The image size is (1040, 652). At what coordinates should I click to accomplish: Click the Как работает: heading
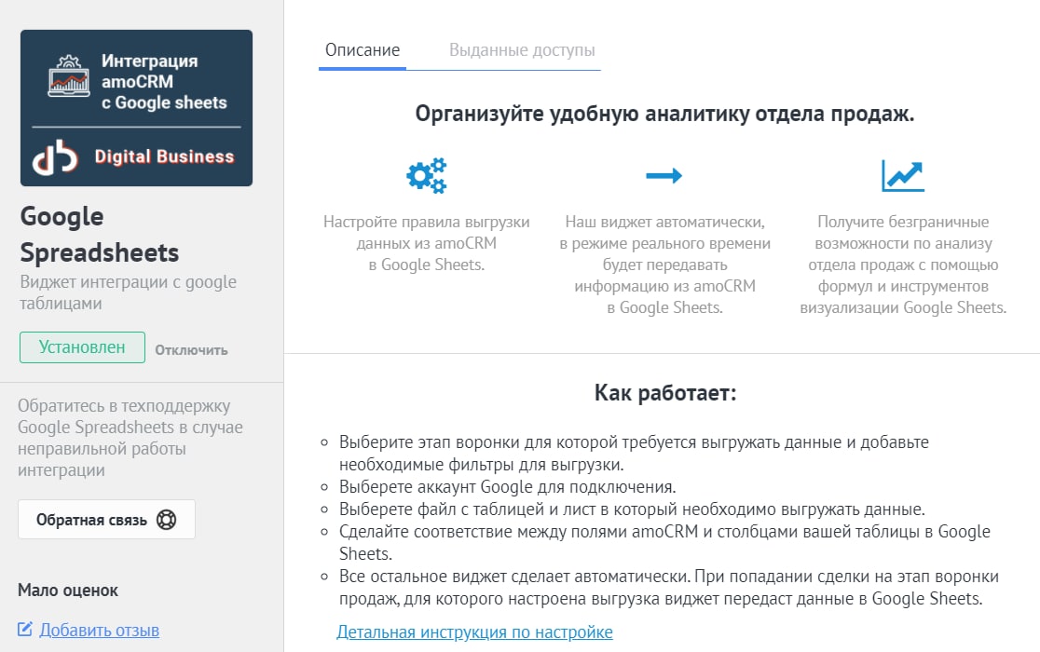tap(665, 393)
